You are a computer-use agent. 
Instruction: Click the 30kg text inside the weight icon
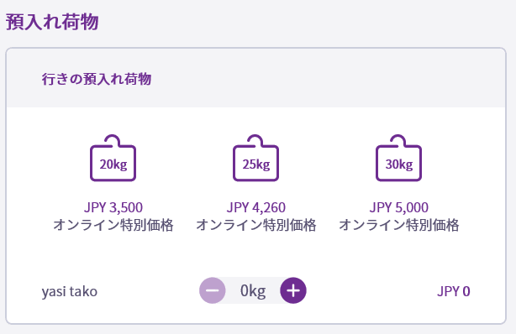(399, 164)
